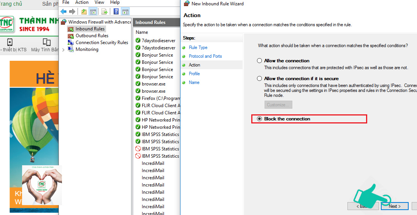Click the phone icon above 'thiết bị KTS'
The height and width of the screenshot is (215, 417).
tap(10, 42)
